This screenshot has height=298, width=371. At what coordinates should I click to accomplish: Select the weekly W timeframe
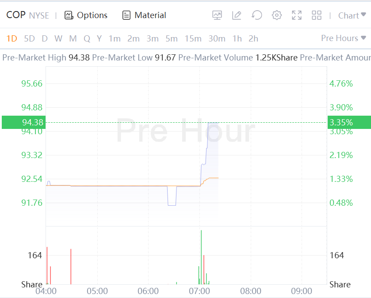pyautogui.click(x=58, y=39)
